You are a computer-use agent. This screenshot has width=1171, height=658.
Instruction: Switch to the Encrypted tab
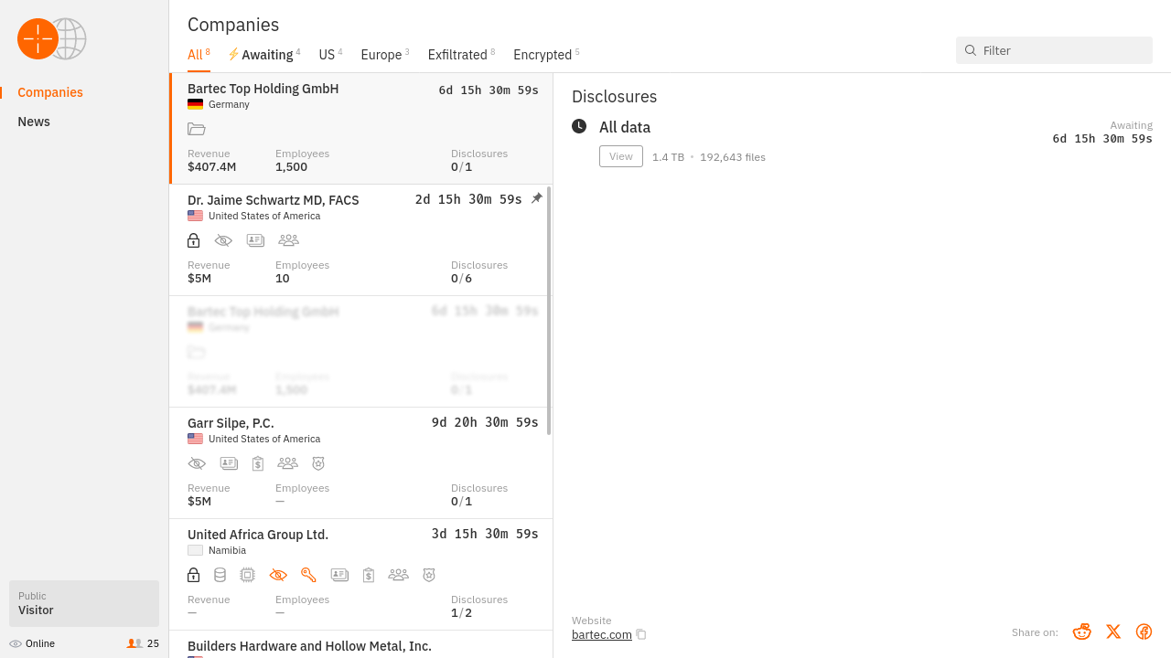click(546, 55)
